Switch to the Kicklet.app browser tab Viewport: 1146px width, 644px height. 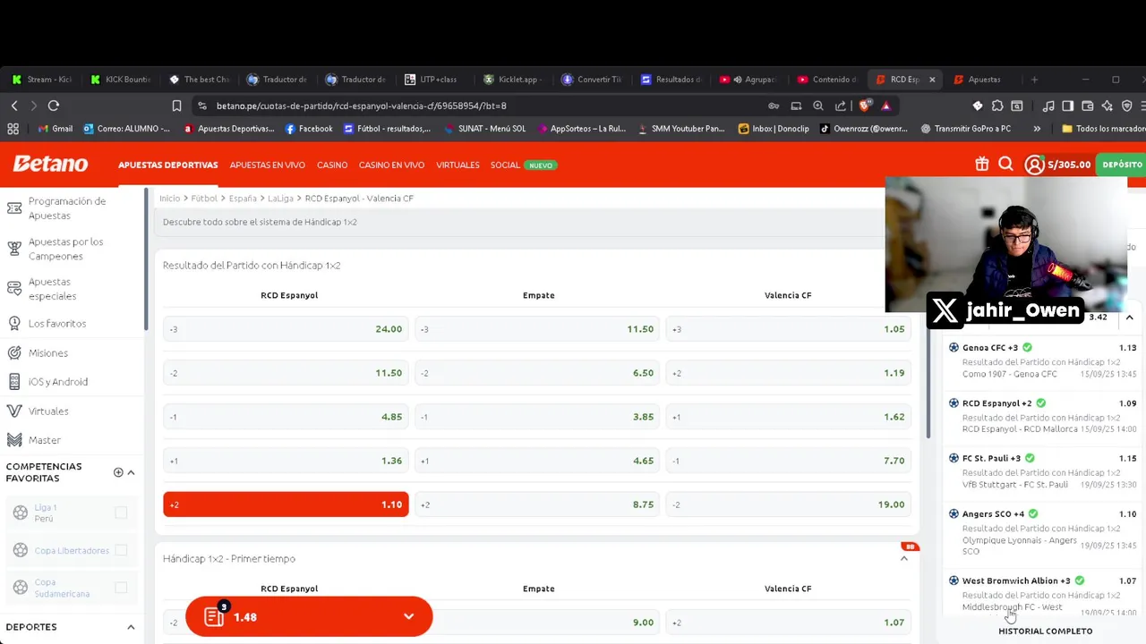(511, 80)
